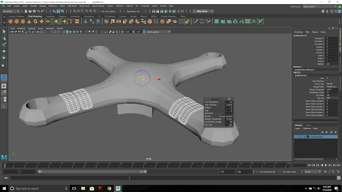Open the No Anim Layer dropdown
342x192 pixels.
[291, 172]
